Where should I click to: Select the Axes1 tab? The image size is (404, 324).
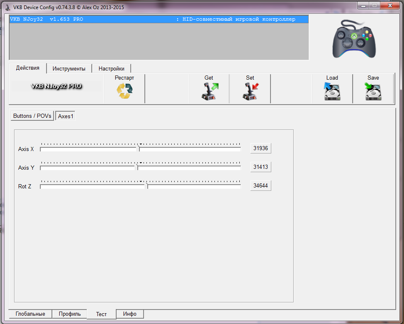point(66,116)
